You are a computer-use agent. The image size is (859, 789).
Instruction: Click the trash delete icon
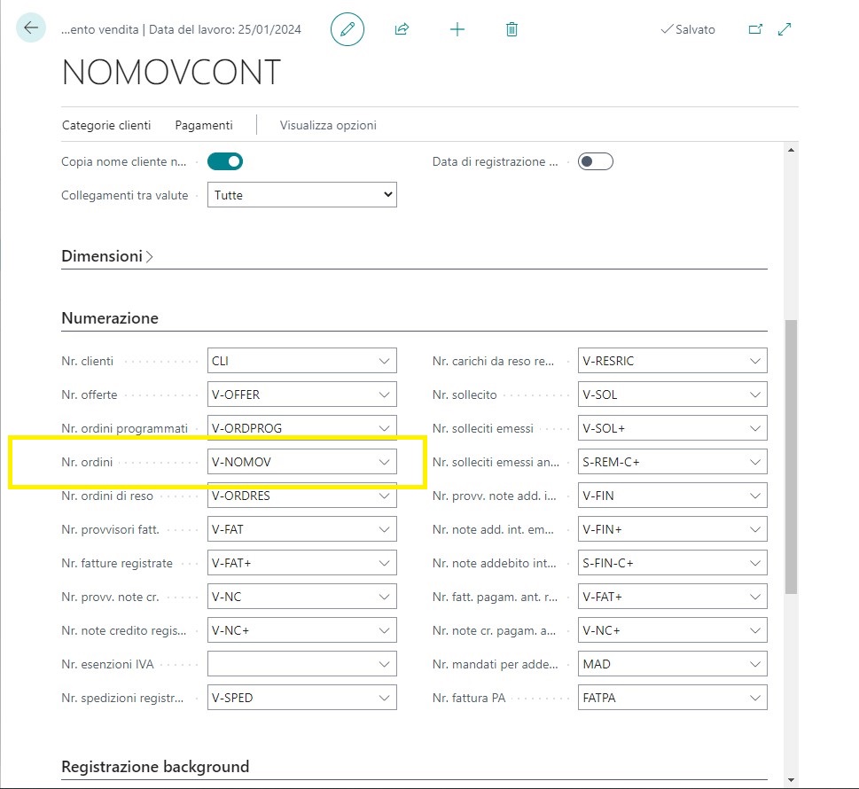511,29
